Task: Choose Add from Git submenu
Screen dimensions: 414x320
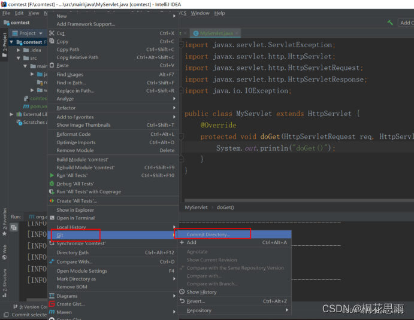Action: (x=234, y=242)
